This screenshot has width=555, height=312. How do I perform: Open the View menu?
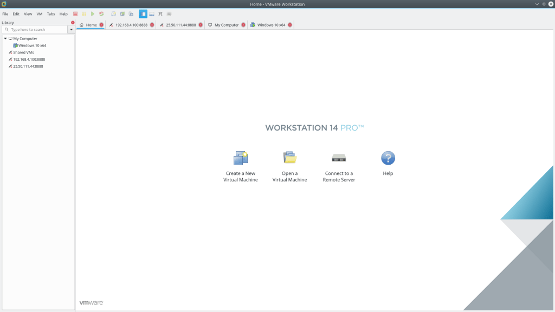(x=28, y=14)
